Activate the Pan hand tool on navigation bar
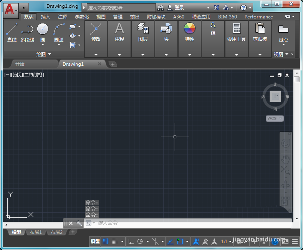This screenshot has height=250, width=303. pos(285,160)
